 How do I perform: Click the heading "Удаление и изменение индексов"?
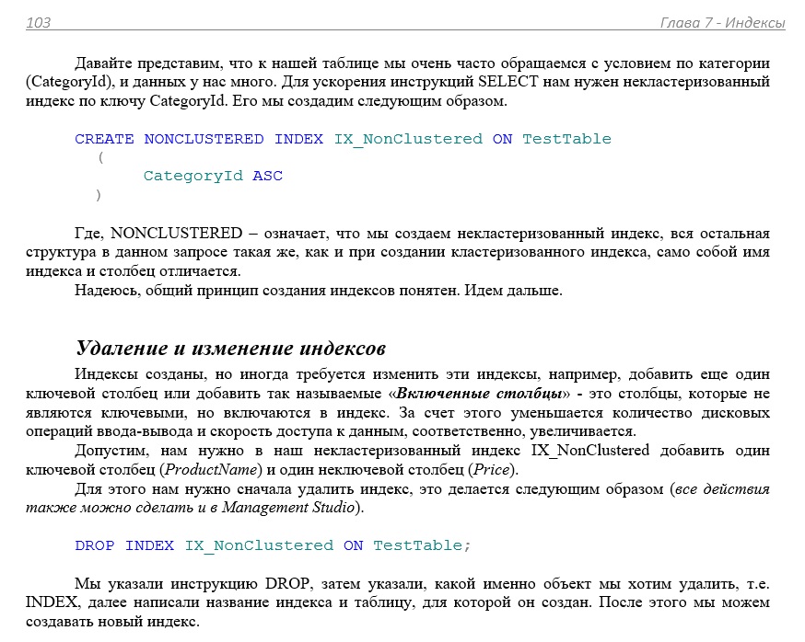click(230, 349)
